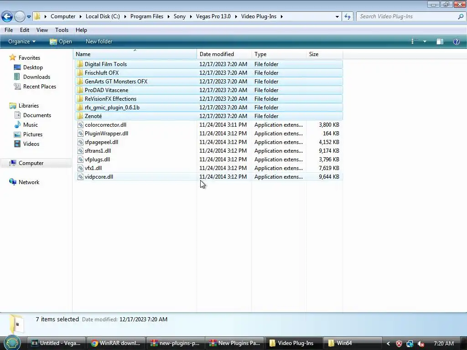467x350 pixels.
Task: Click Computer in the address breadcrumb
Action: pyautogui.click(x=63, y=16)
